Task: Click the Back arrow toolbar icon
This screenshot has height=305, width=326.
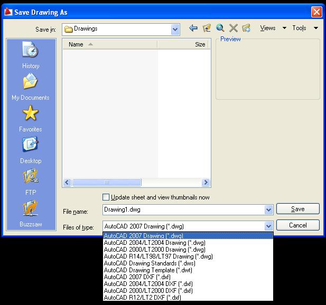Action: 193,28
